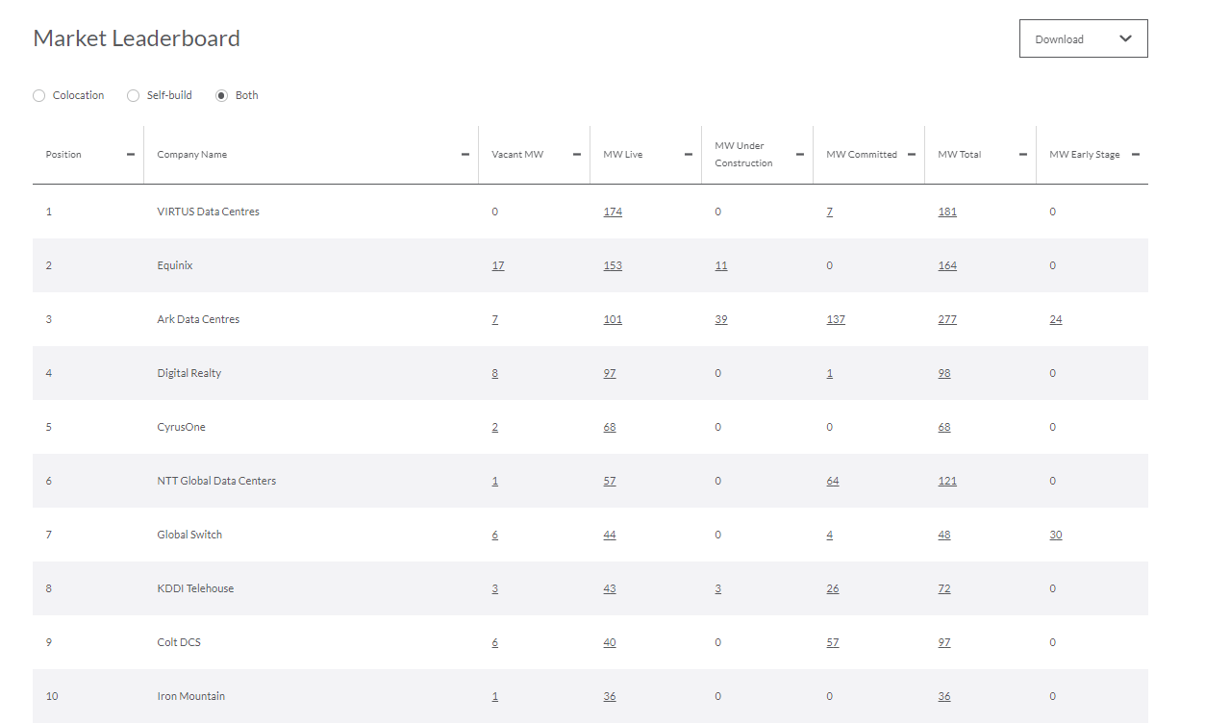1205x723 pixels.
Task: Click the minus icon beside MW Total header
Action: tap(1023, 155)
